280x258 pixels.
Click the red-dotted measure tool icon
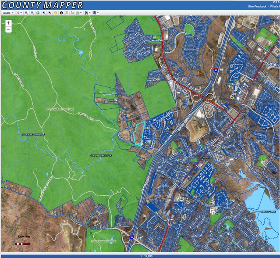[67, 13]
